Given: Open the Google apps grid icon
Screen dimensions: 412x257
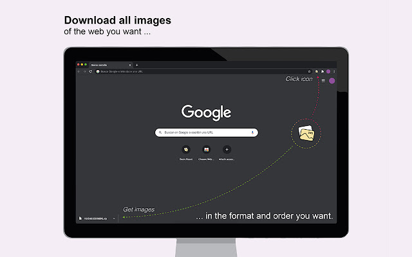Looking at the screenshot, I should pyautogui.click(x=323, y=81).
